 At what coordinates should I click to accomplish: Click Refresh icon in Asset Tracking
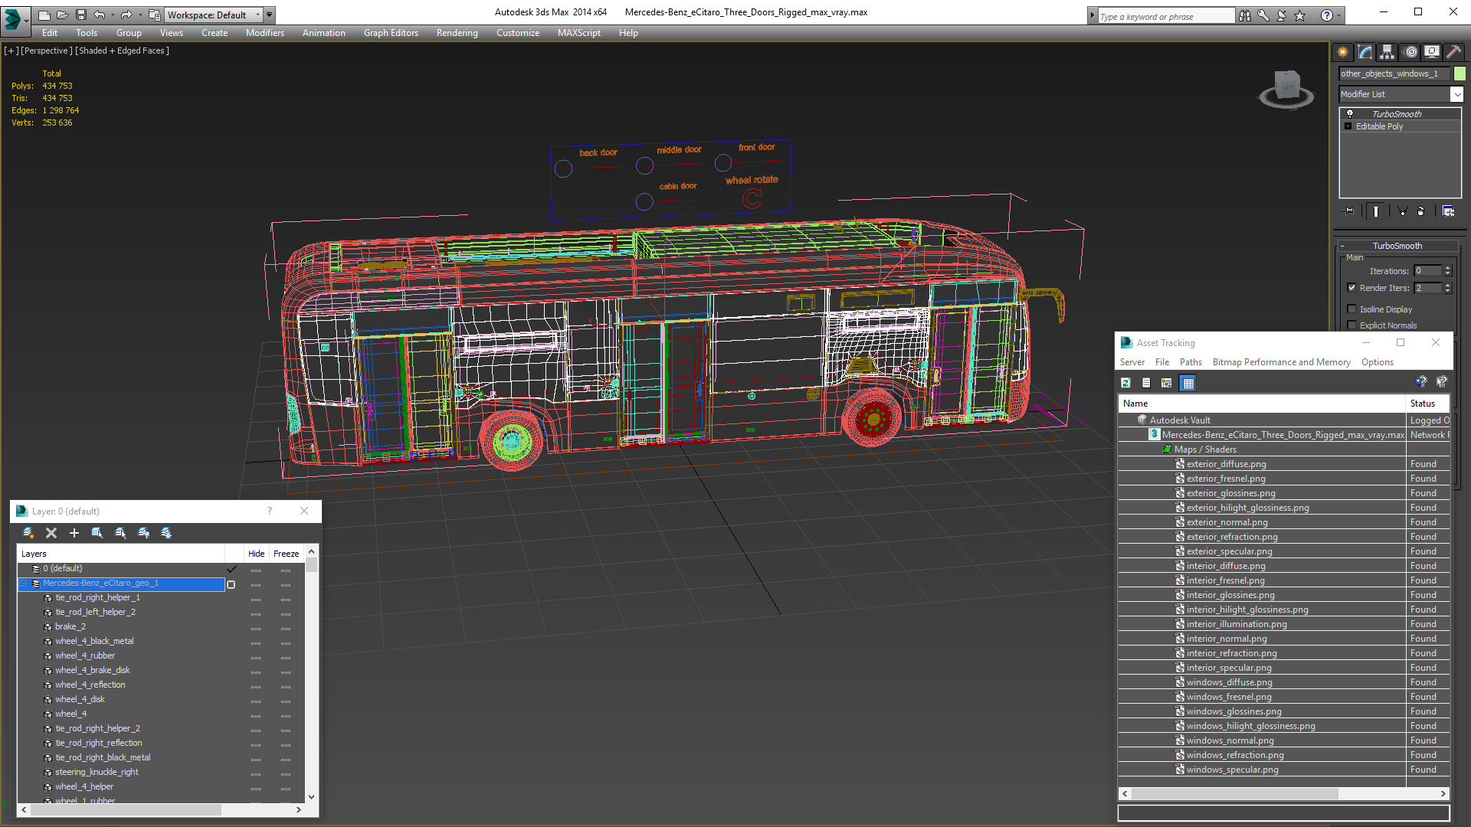coord(1125,383)
